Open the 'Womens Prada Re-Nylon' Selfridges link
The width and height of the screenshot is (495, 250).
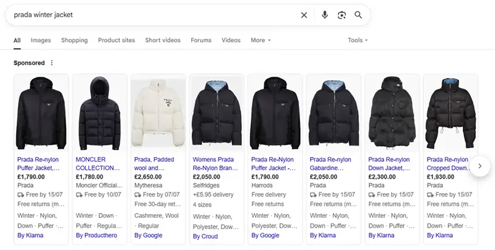coord(215,164)
